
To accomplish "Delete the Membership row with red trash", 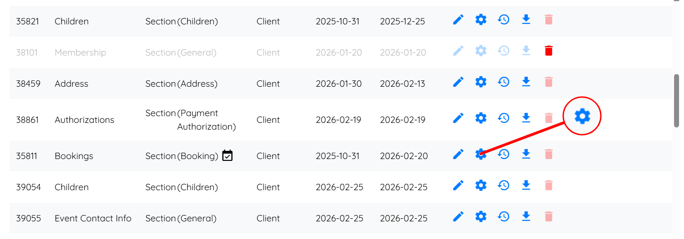I will pyautogui.click(x=548, y=51).
